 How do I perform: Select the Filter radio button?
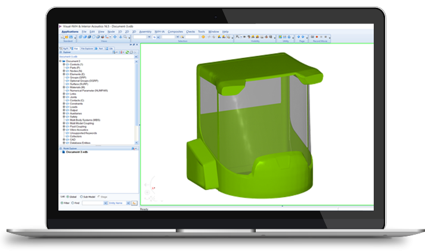[x=62, y=203]
